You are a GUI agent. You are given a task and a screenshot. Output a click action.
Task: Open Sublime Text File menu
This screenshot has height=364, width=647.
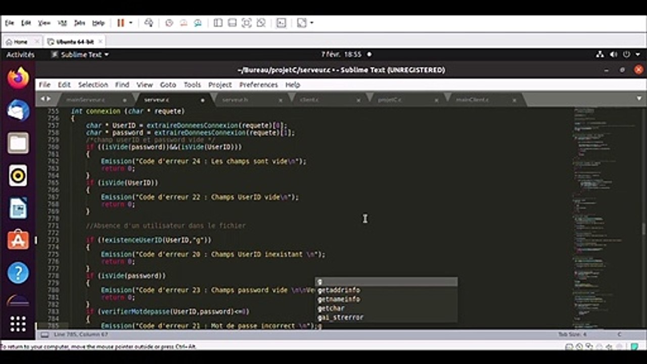pyautogui.click(x=44, y=84)
